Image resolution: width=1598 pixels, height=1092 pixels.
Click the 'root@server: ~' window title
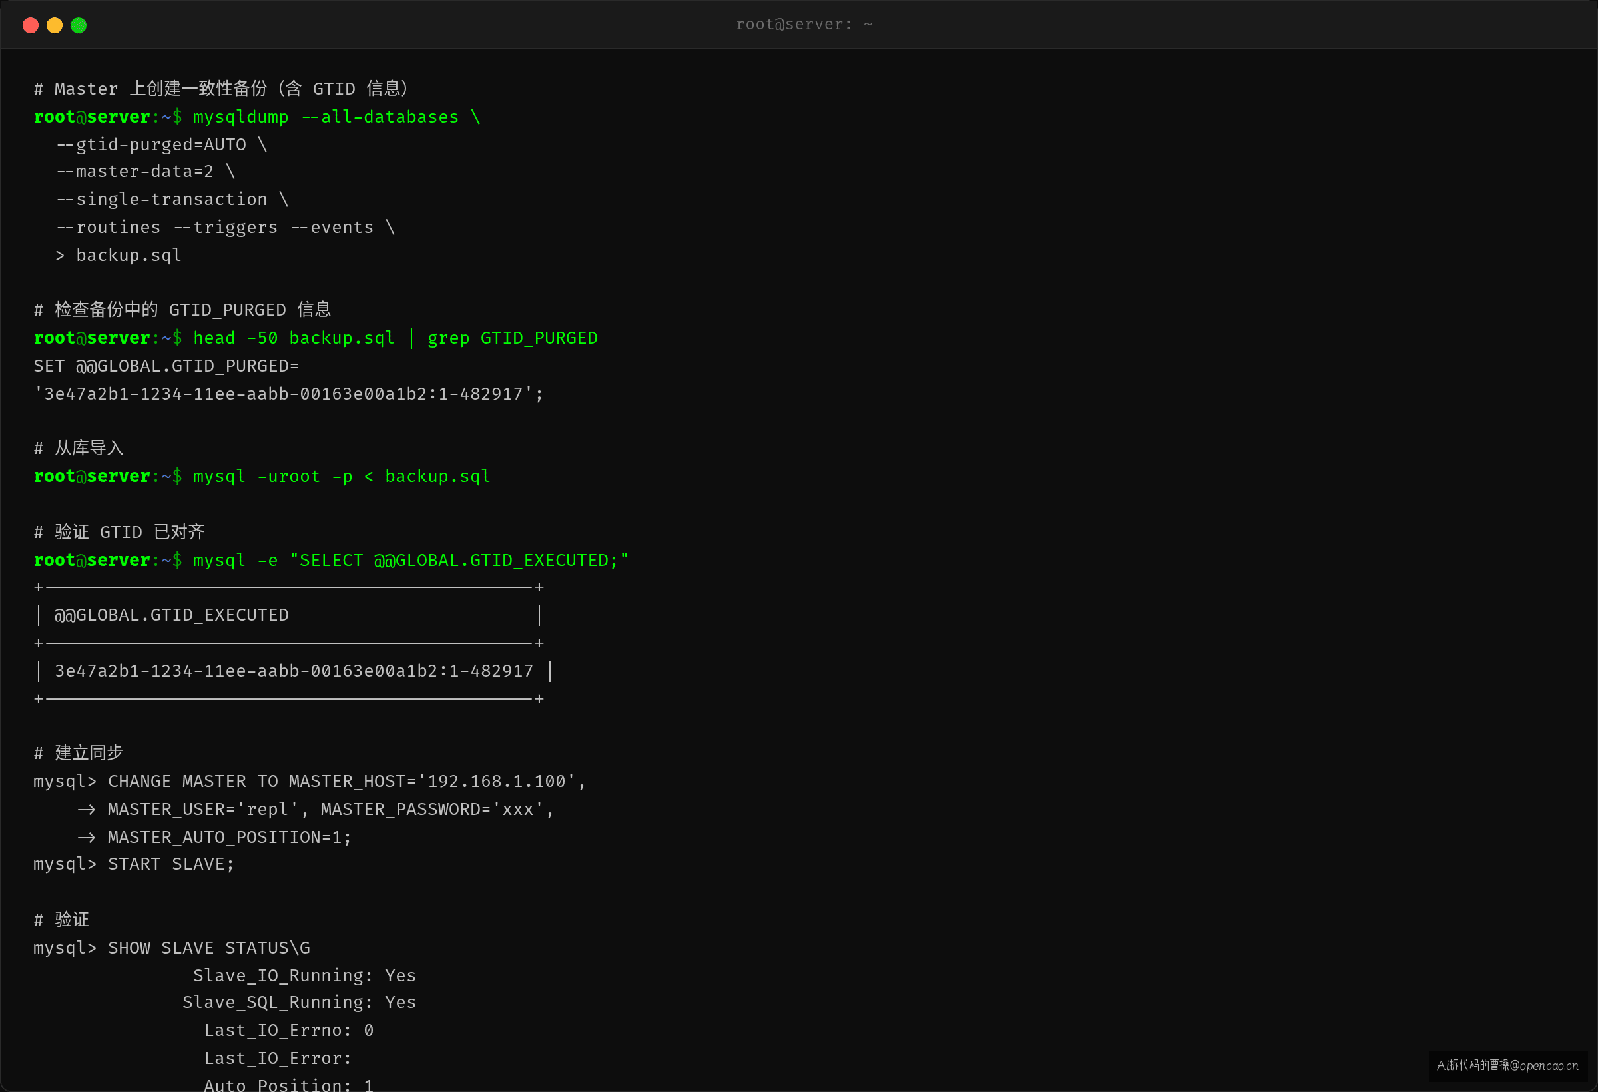coord(804,25)
